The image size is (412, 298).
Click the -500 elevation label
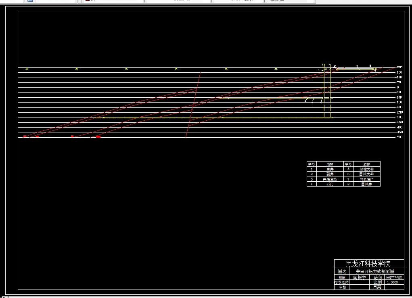coord(399,137)
